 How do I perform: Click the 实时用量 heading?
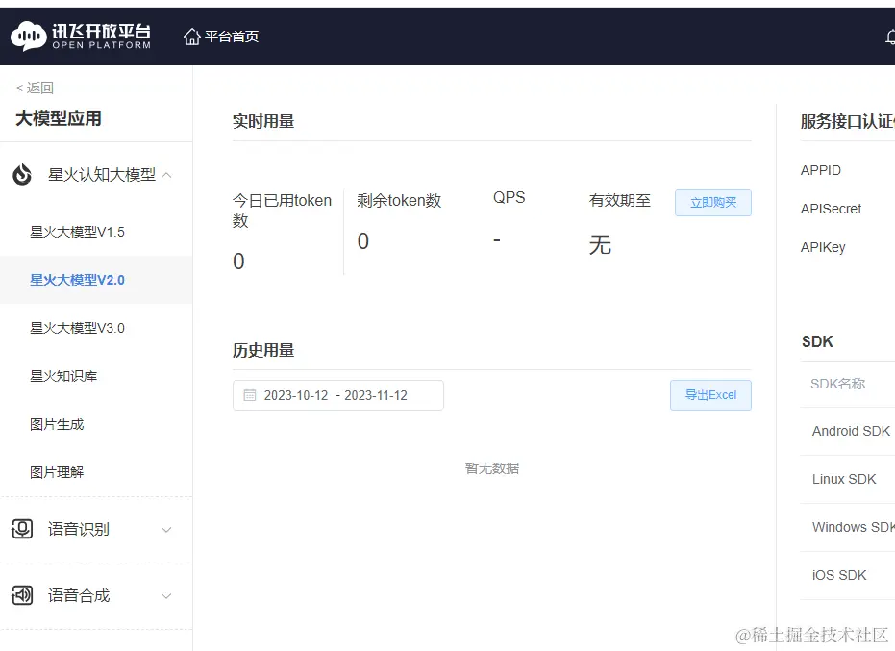click(x=263, y=121)
